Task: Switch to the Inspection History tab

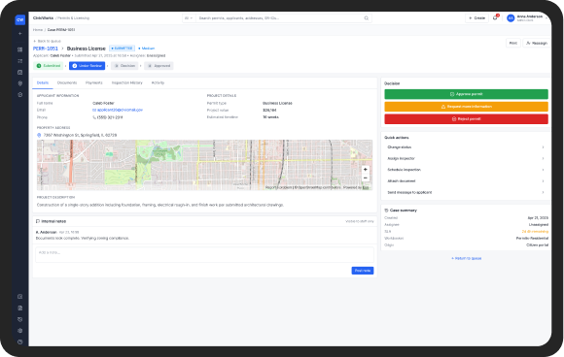Action: [x=127, y=82]
